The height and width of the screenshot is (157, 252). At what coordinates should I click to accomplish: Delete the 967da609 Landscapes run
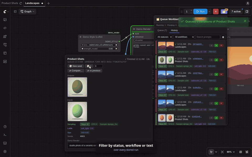(221, 46)
